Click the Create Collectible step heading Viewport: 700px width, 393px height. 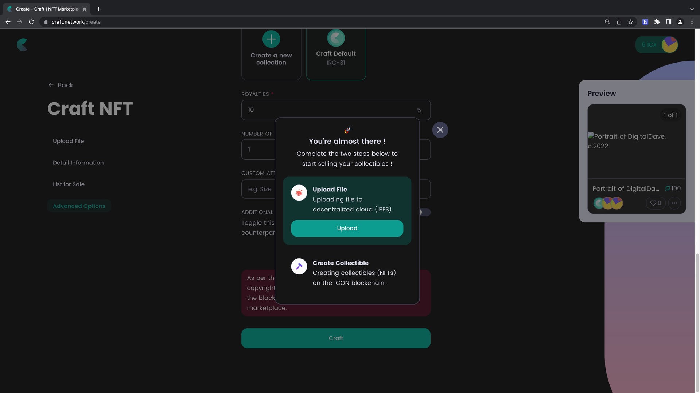click(x=340, y=263)
